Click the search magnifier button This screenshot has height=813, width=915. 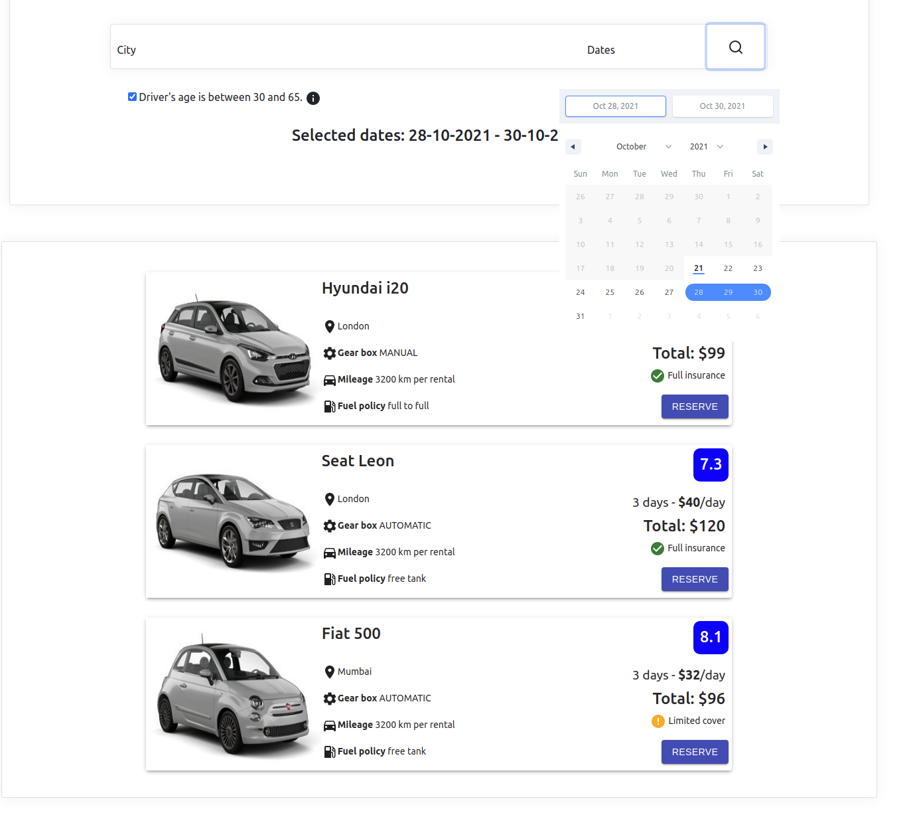(x=735, y=46)
